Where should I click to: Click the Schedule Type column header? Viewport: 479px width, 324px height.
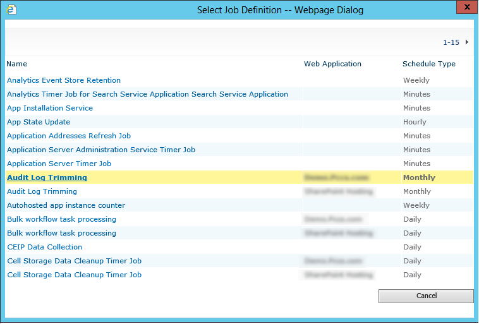click(x=428, y=64)
